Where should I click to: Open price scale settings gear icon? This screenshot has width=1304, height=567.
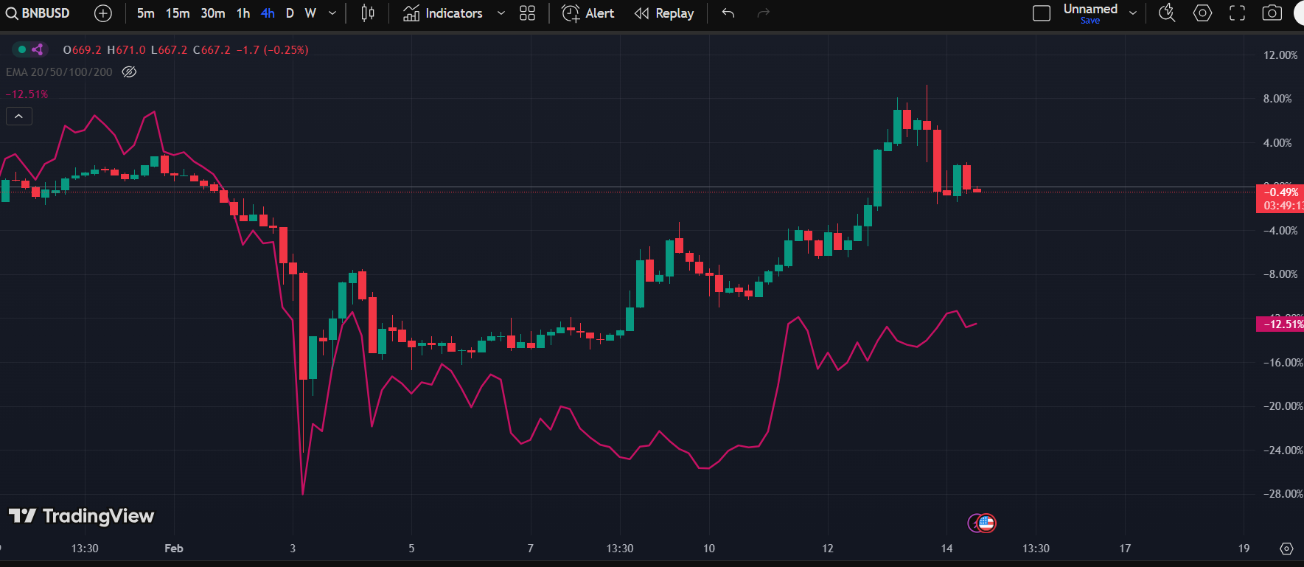click(x=1286, y=549)
